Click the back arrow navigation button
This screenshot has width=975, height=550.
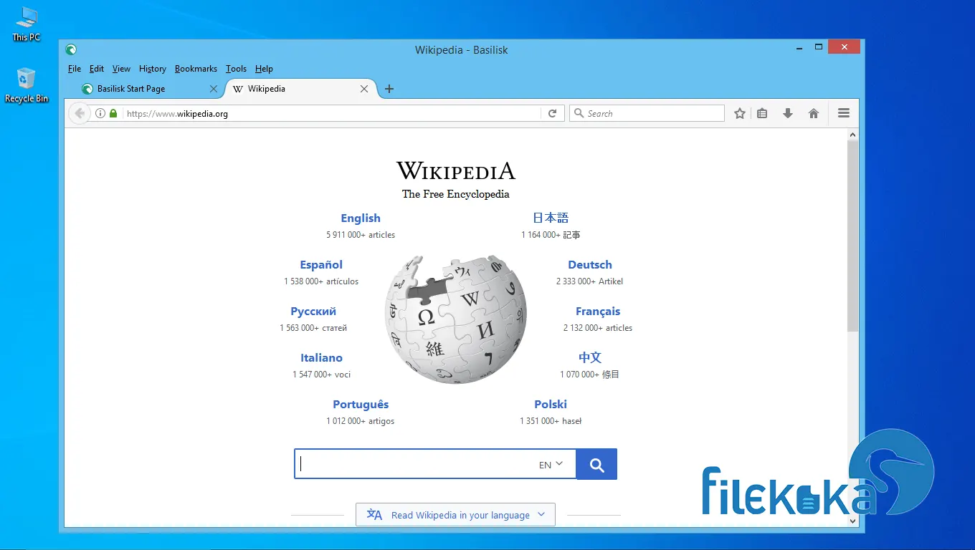click(x=79, y=113)
